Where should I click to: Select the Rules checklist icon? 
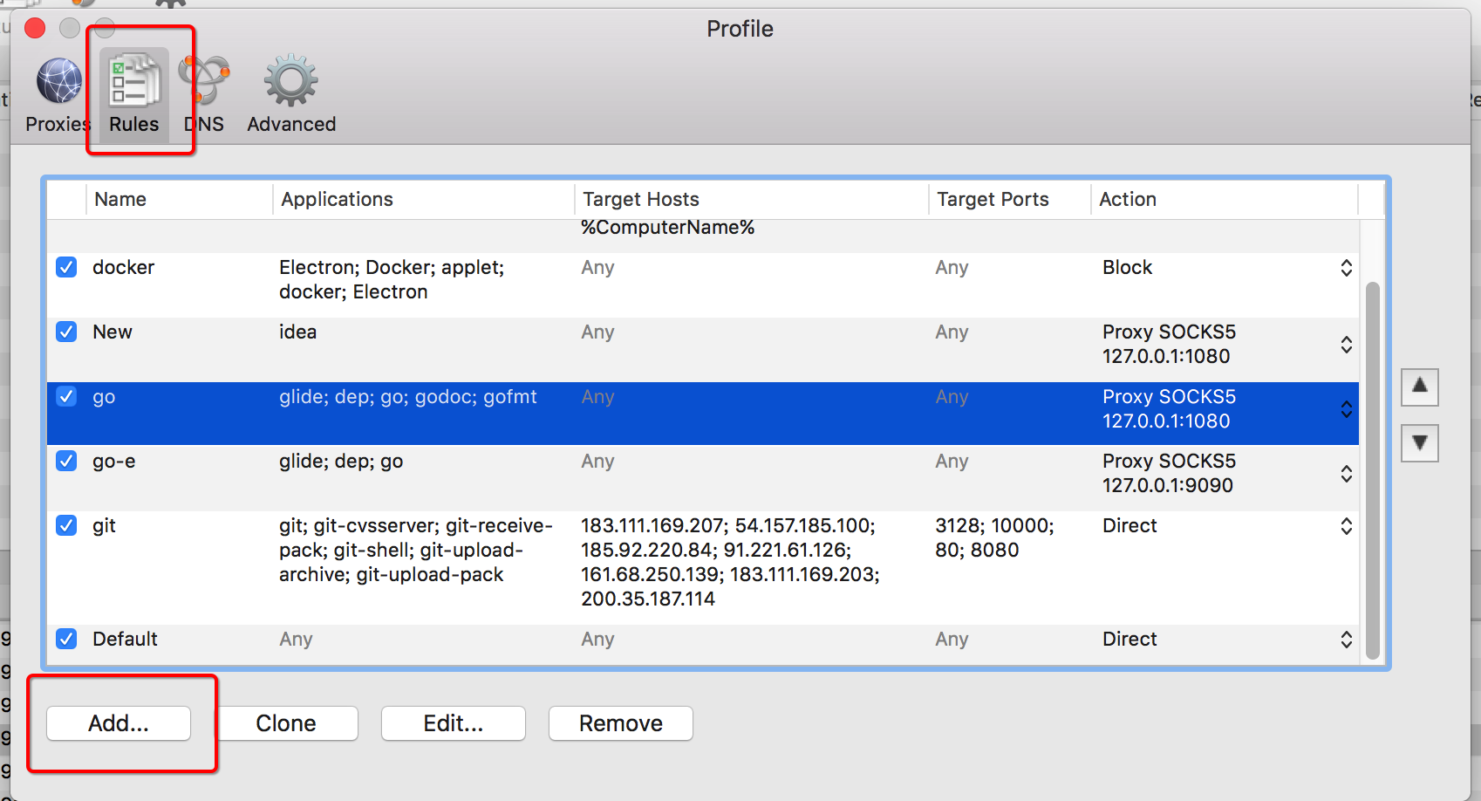coord(133,82)
